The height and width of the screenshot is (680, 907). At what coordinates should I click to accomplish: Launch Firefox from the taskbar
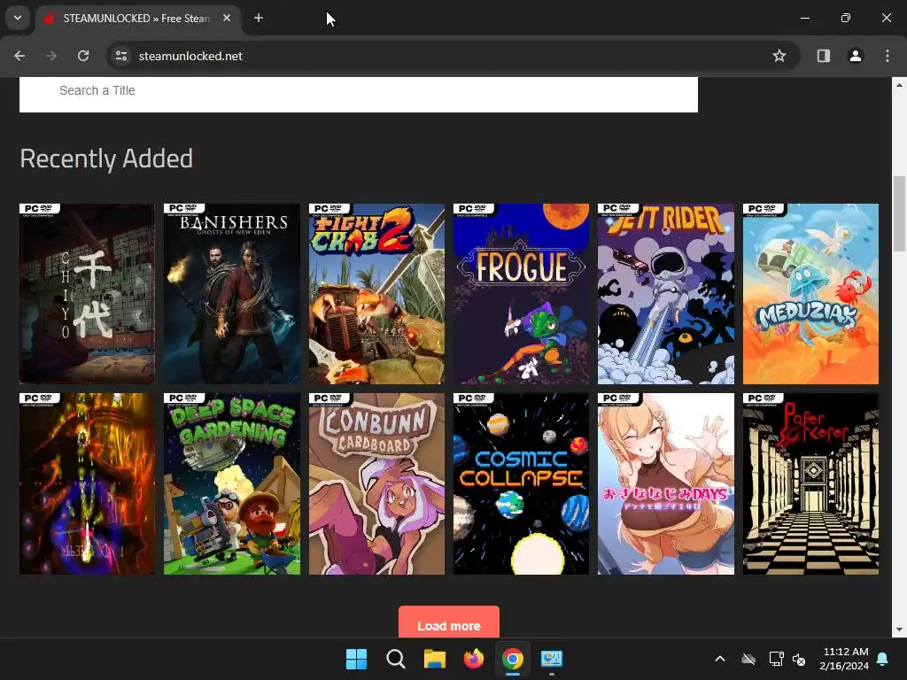click(474, 659)
